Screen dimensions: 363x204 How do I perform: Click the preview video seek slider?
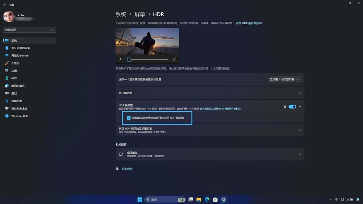coord(147,60)
